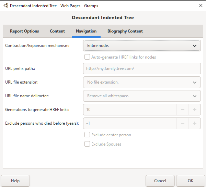The height and width of the screenshot is (187, 206).
Task: Open the Content tab
Action: (57, 31)
